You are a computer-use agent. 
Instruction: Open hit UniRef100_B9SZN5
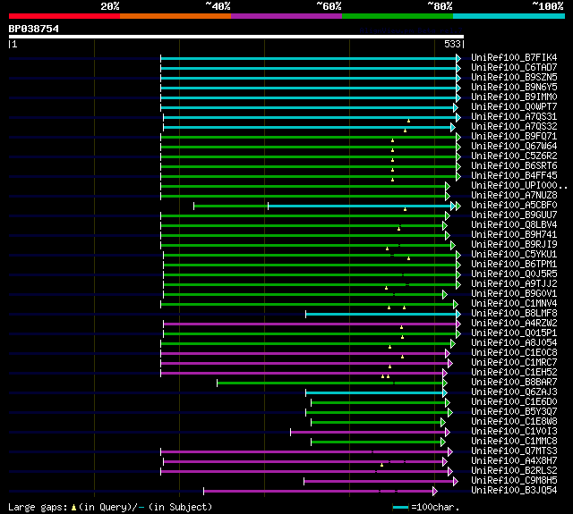514,78
